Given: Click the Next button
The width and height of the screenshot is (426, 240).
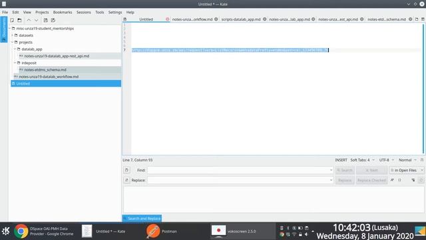Looking at the screenshot, I should point(371,170).
